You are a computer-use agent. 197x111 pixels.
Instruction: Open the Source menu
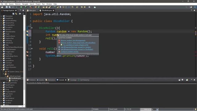(x=11, y=4)
